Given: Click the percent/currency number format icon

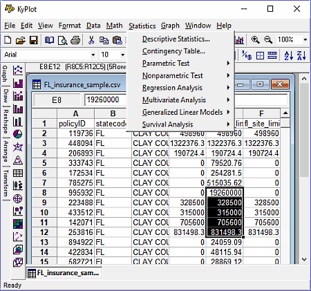Looking at the screenshot, I should (247, 55).
